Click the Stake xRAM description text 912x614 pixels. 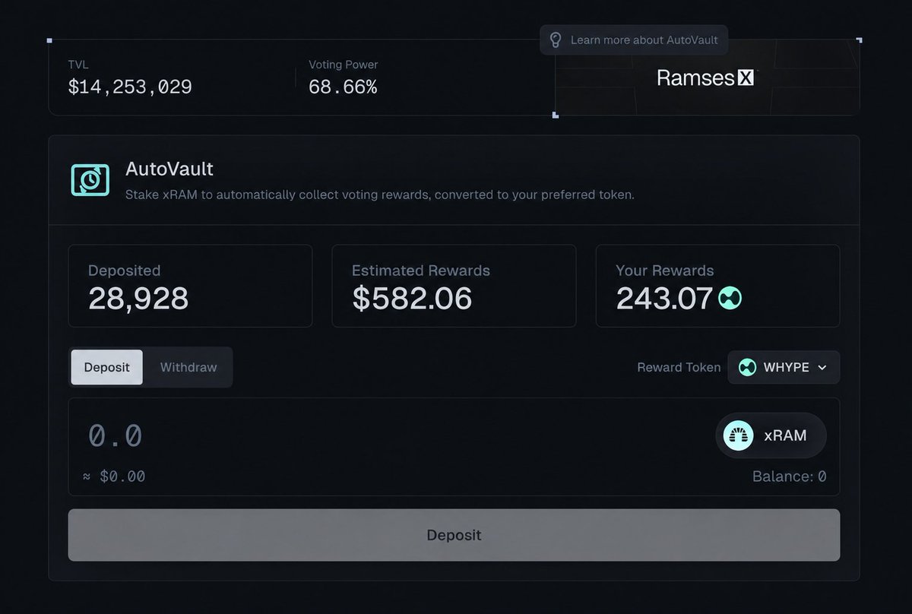coord(380,195)
